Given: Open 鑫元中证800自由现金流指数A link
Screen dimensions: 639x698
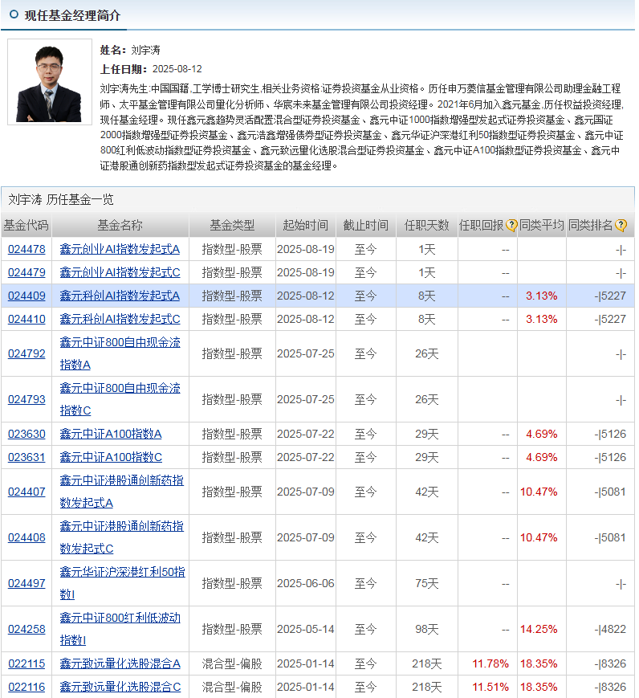Looking at the screenshot, I should (120, 353).
